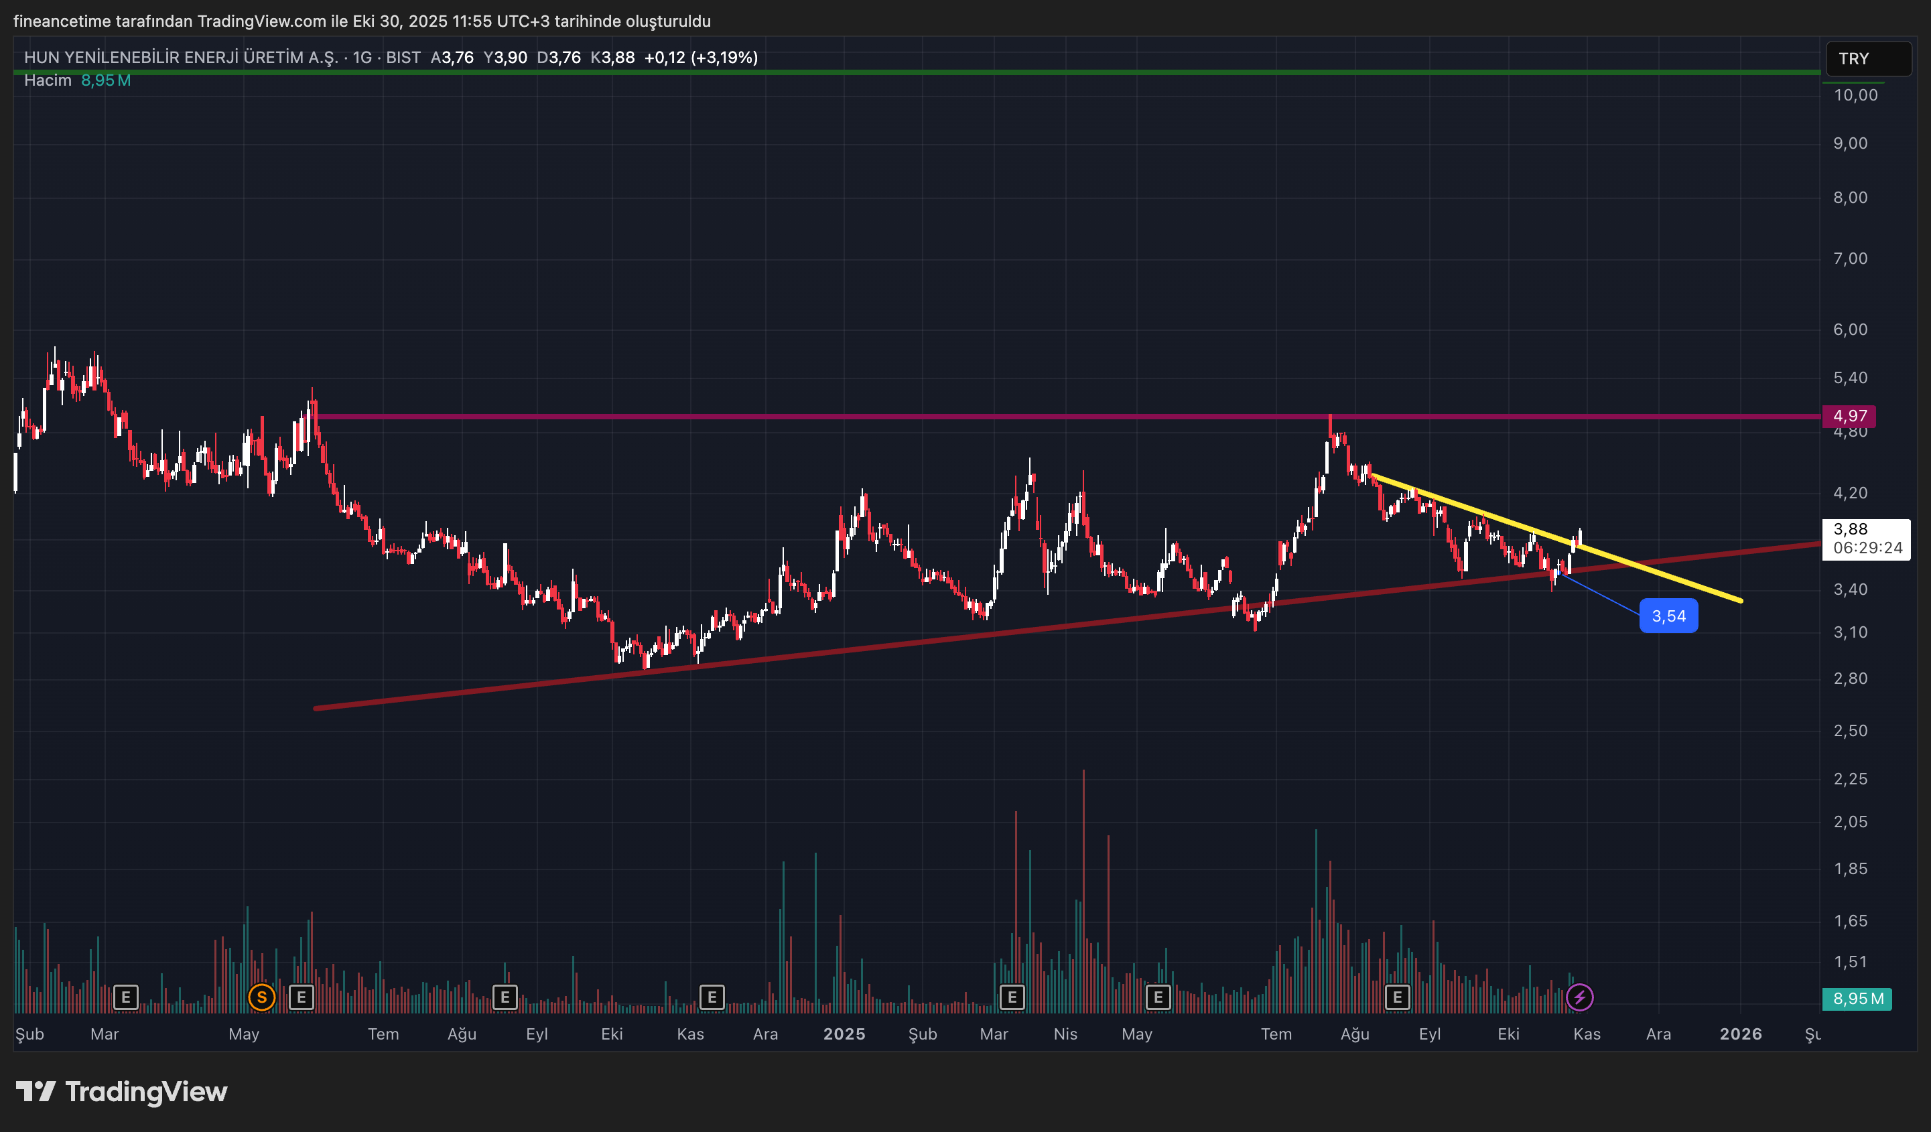This screenshot has width=1931, height=1132.
Task: Click the TradingView logo at bottom left
Action: pos(123,1092)
